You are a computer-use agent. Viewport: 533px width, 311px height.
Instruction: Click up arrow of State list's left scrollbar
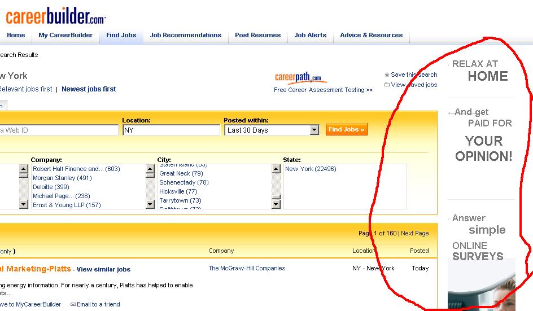276,169
